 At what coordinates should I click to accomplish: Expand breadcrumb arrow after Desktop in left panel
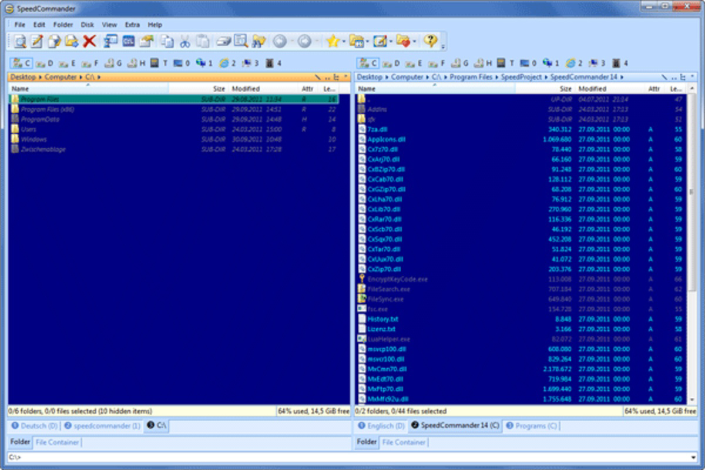tap(40, 77)
